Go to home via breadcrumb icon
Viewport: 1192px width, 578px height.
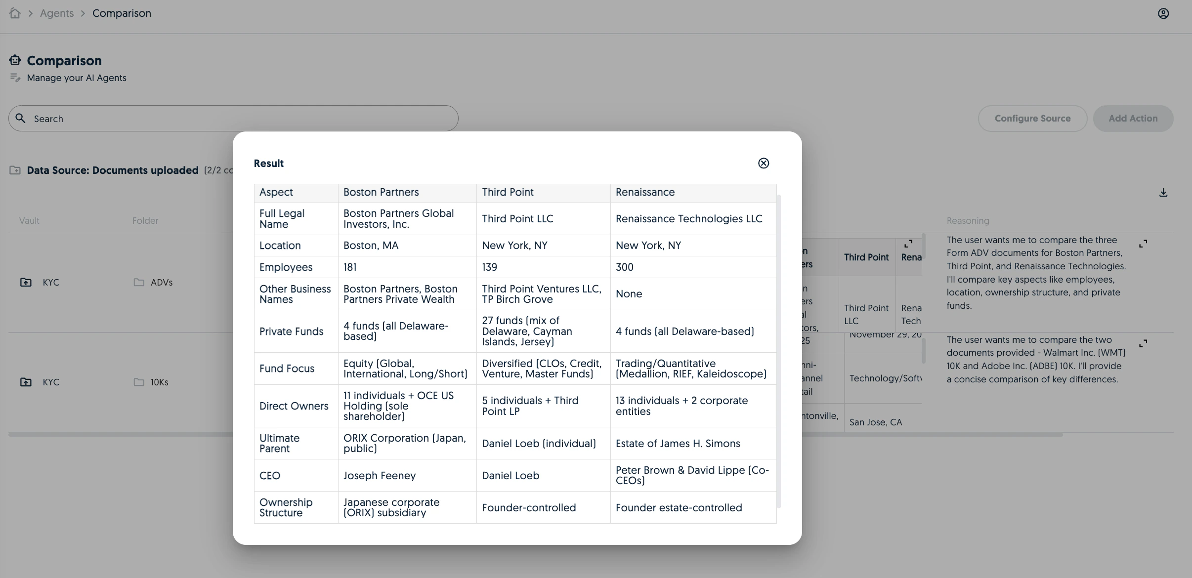click(15, 13)
